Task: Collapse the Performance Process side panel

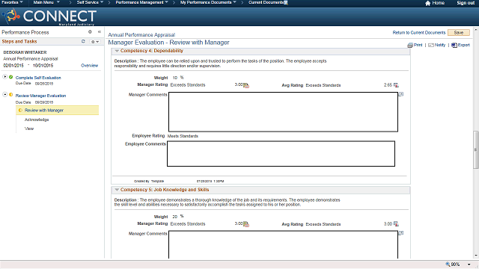Action: 100,31
